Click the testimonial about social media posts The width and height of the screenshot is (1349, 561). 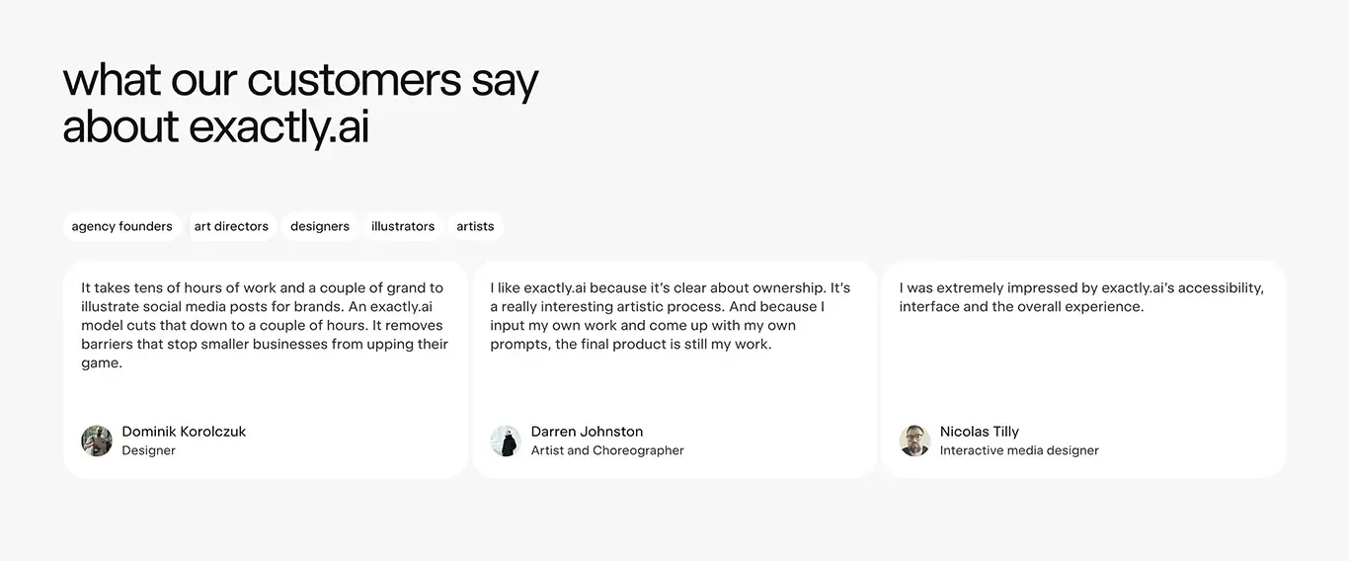tap(265, 325)
